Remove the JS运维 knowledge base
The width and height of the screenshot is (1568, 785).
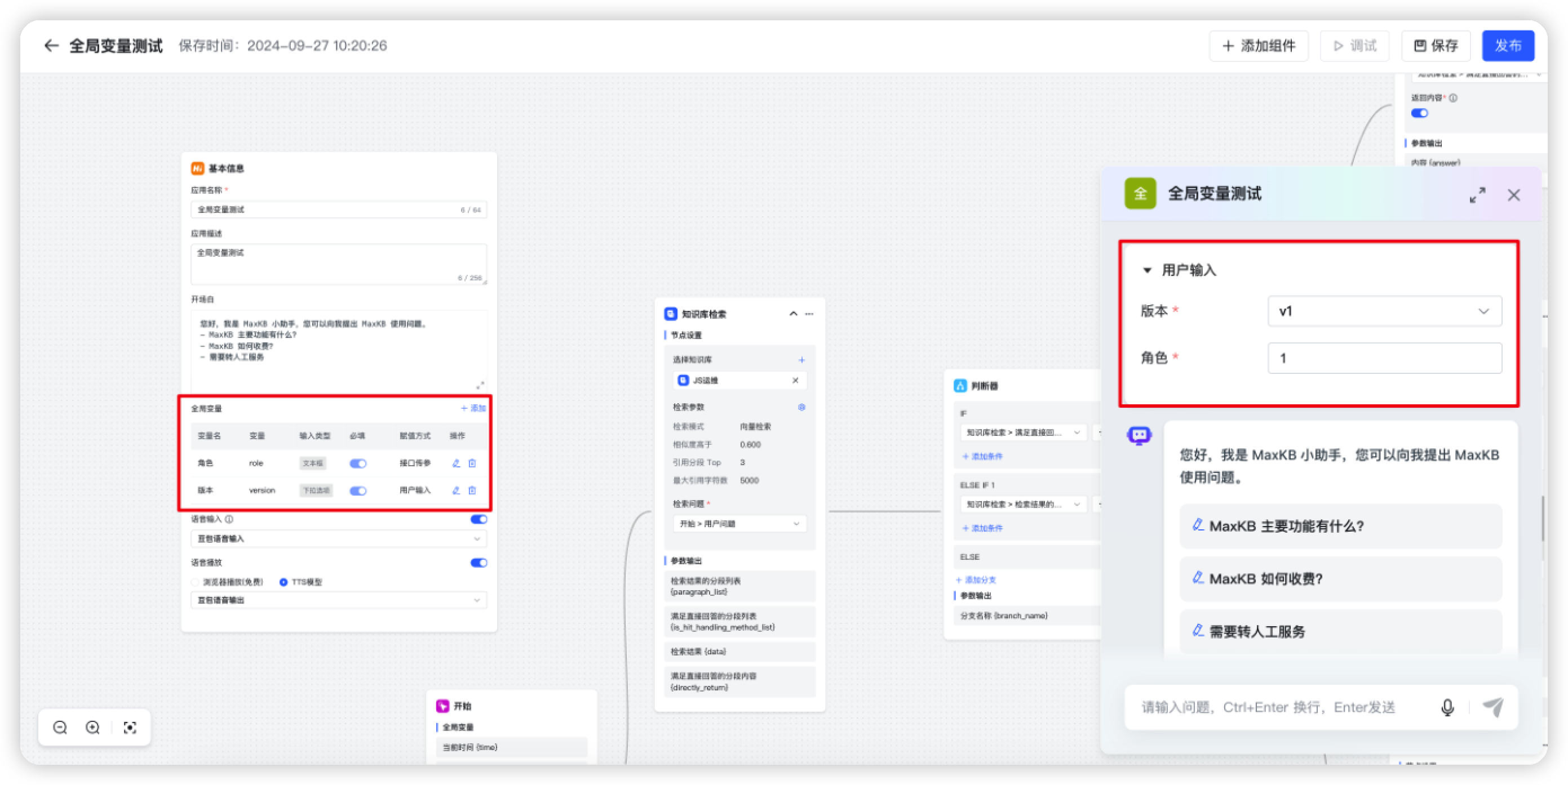(796, 381)
